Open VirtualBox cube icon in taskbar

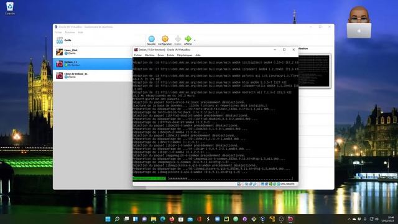click(x=263, y=219)
